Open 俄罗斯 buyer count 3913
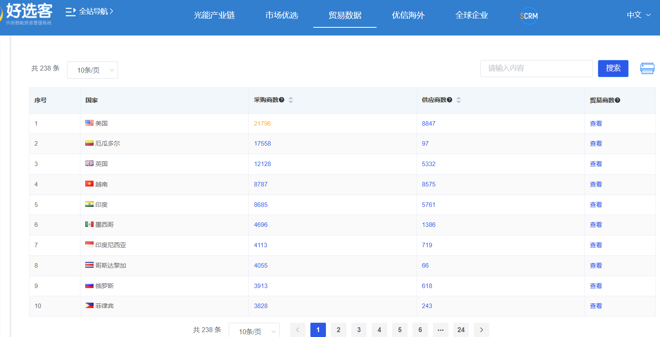The width and height of the screenshot is (660, 337). point(261,286)
